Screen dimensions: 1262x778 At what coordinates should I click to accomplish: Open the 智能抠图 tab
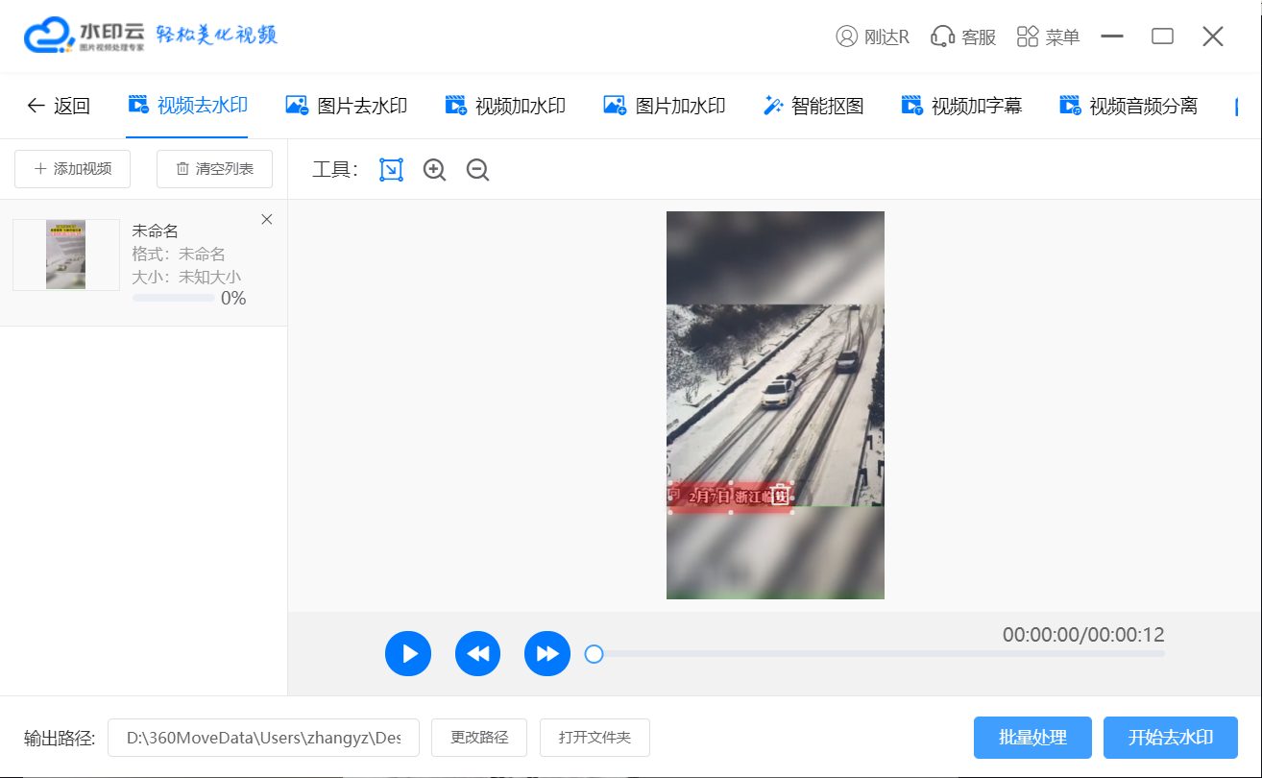[813, 106]
